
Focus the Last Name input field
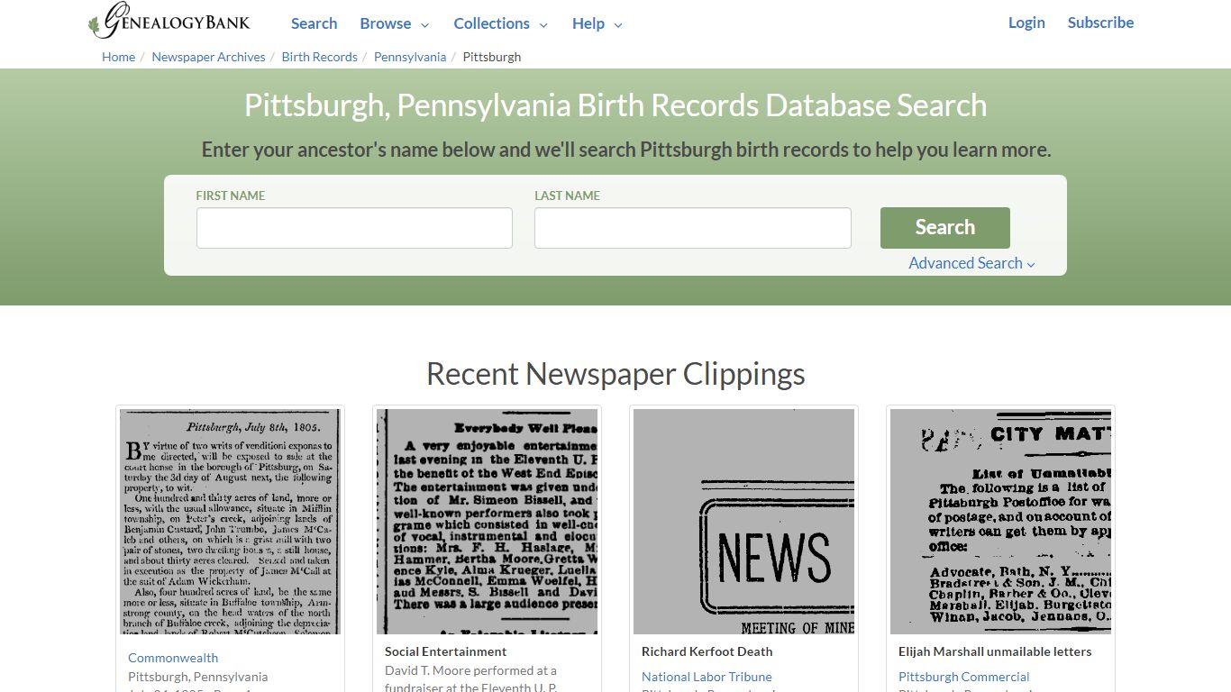coord(692,228)
